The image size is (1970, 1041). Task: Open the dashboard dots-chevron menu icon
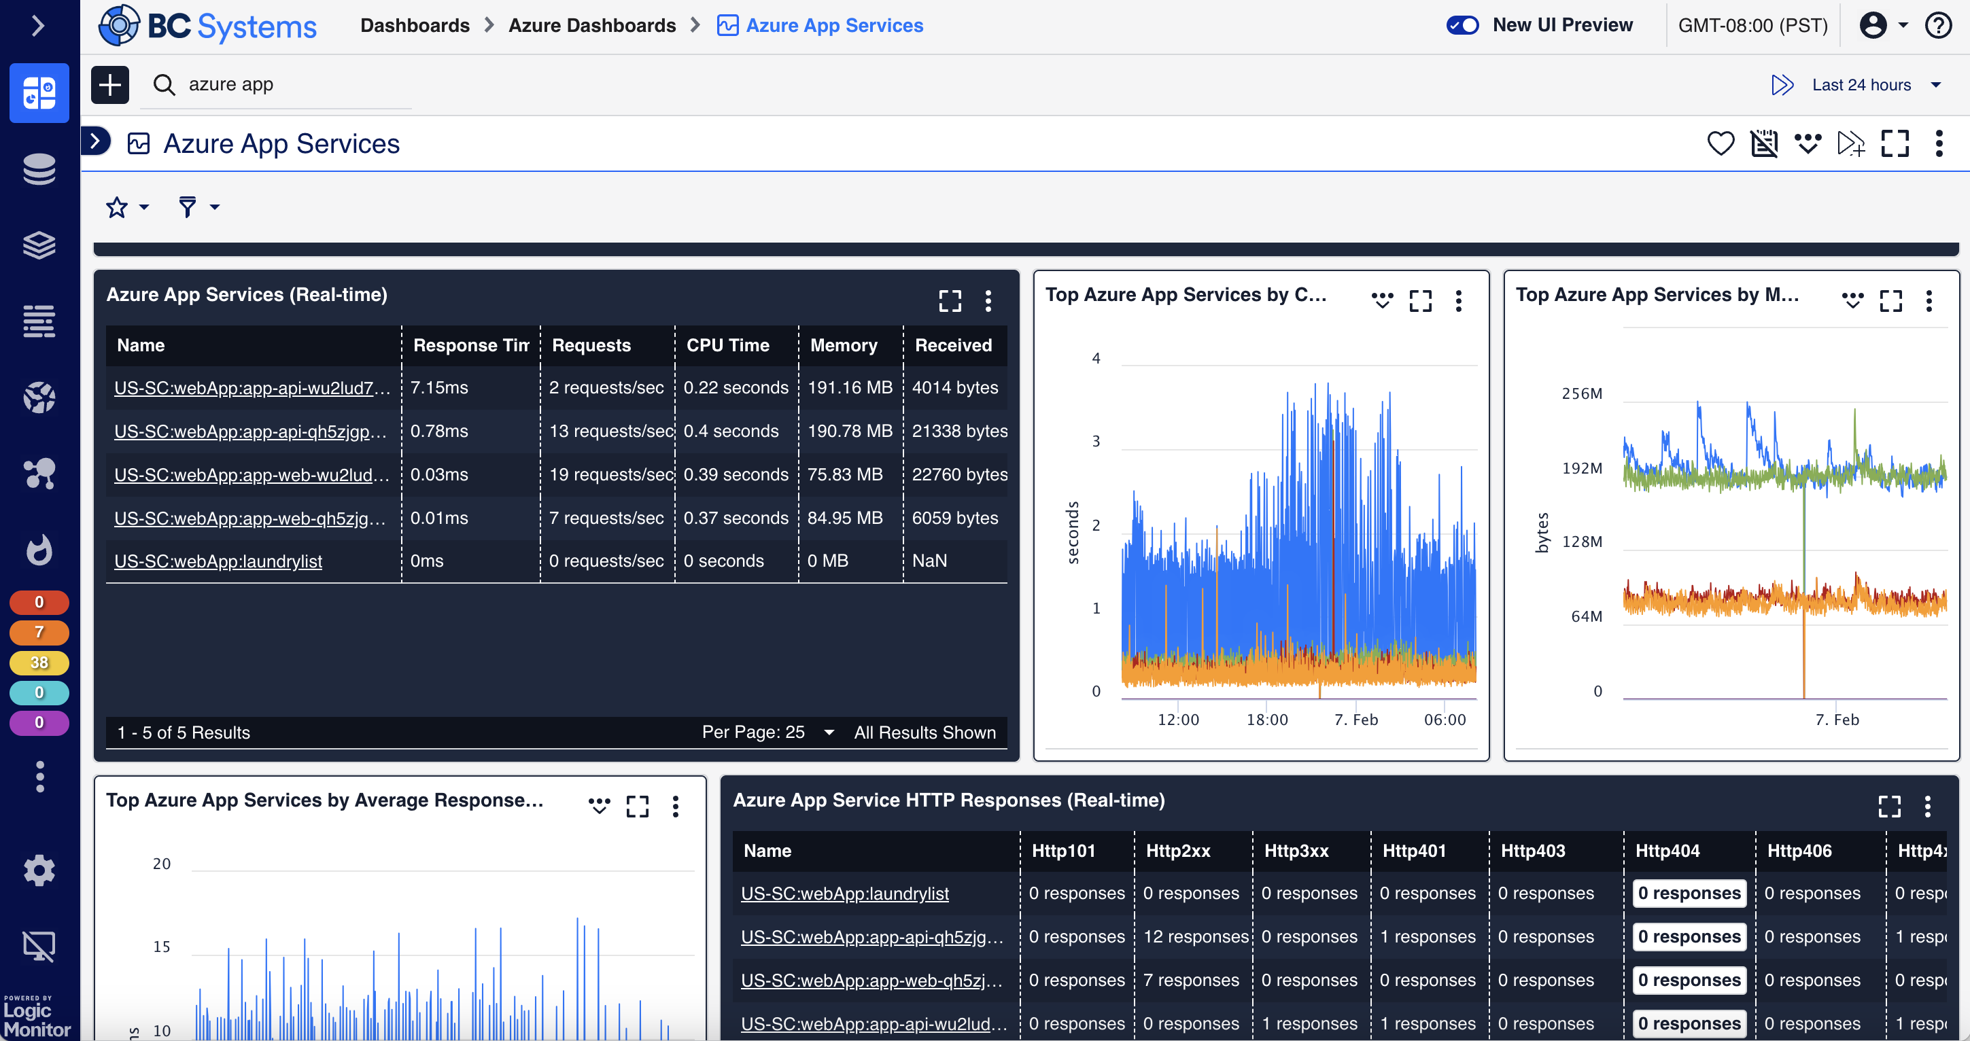pyautogui.click(x=1808, y=143)
